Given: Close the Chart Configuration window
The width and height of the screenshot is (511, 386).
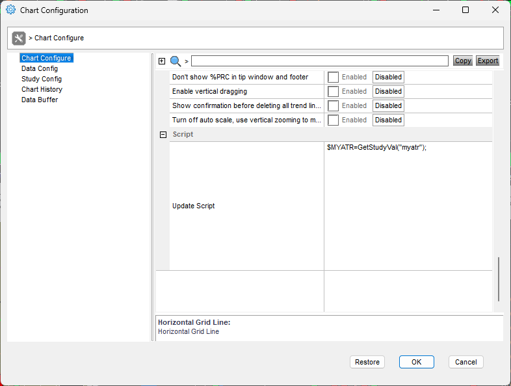Looking at the screenshot, I should [x=495, y=10].
